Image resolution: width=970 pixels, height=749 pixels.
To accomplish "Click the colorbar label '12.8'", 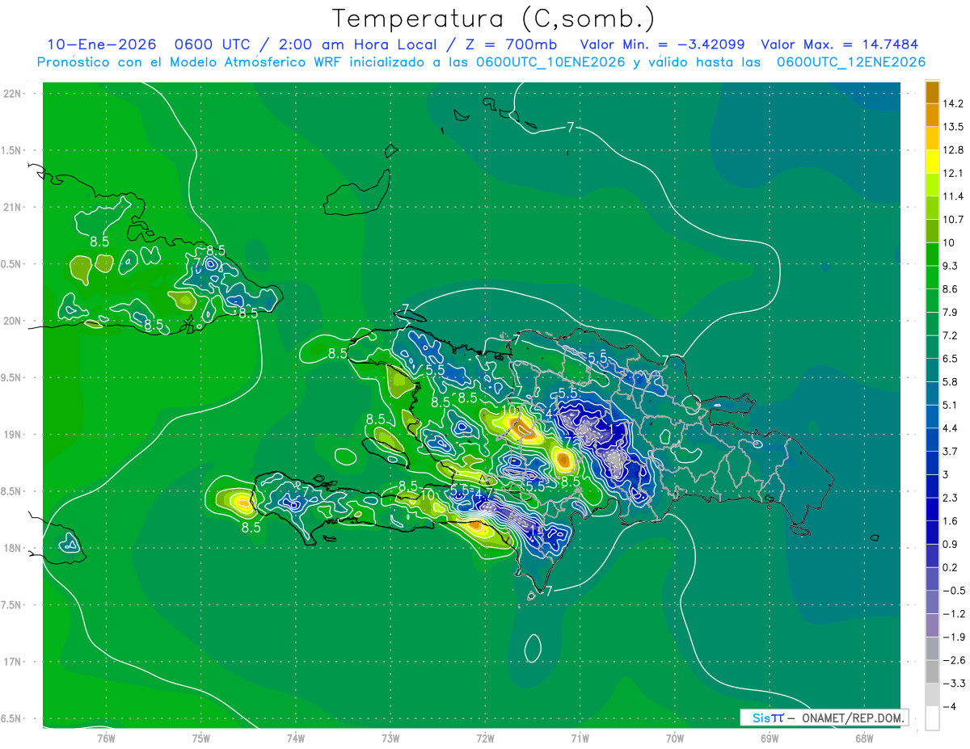I will (x=953, y=150).
